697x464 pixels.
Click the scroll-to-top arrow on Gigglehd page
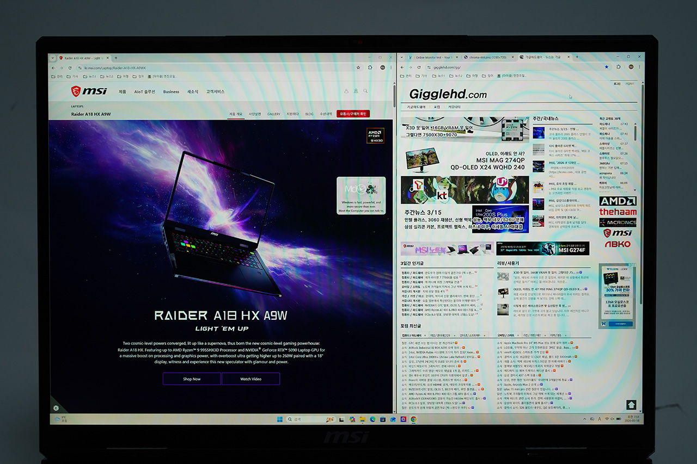631,405
